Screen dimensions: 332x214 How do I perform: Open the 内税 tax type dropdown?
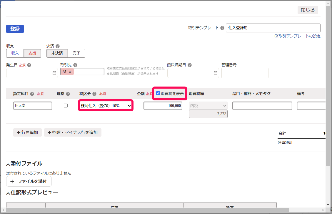click(208, 105)
